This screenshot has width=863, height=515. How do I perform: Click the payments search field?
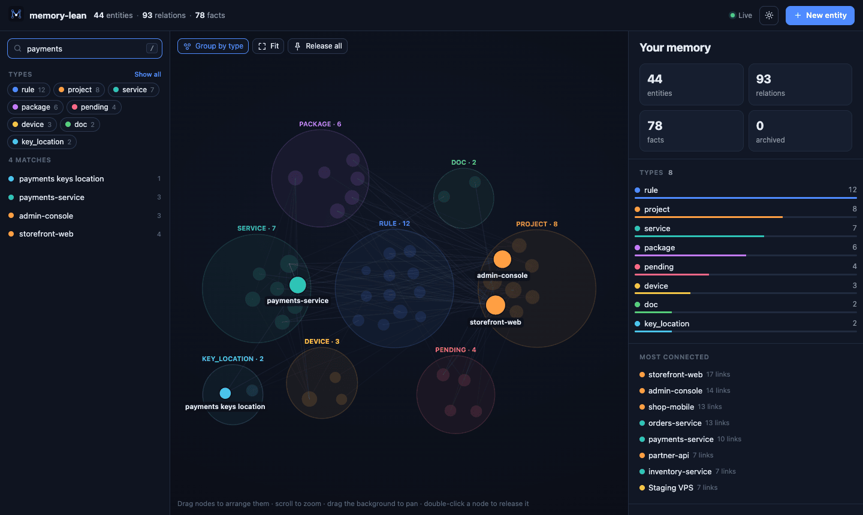point(85,49)
